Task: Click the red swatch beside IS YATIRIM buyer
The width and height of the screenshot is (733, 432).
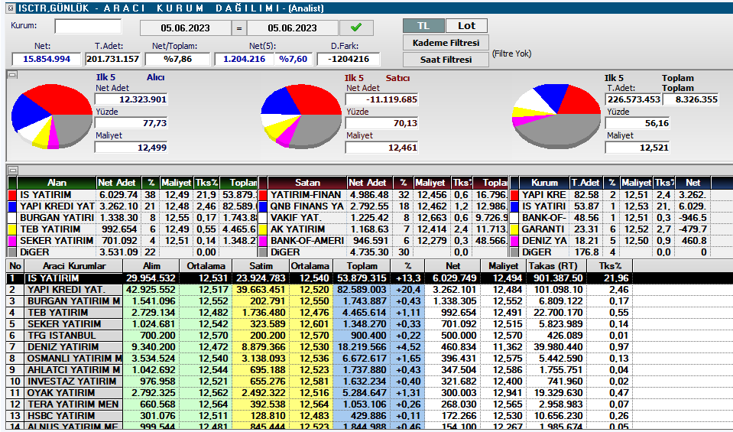Action: [x=12, y=195]
